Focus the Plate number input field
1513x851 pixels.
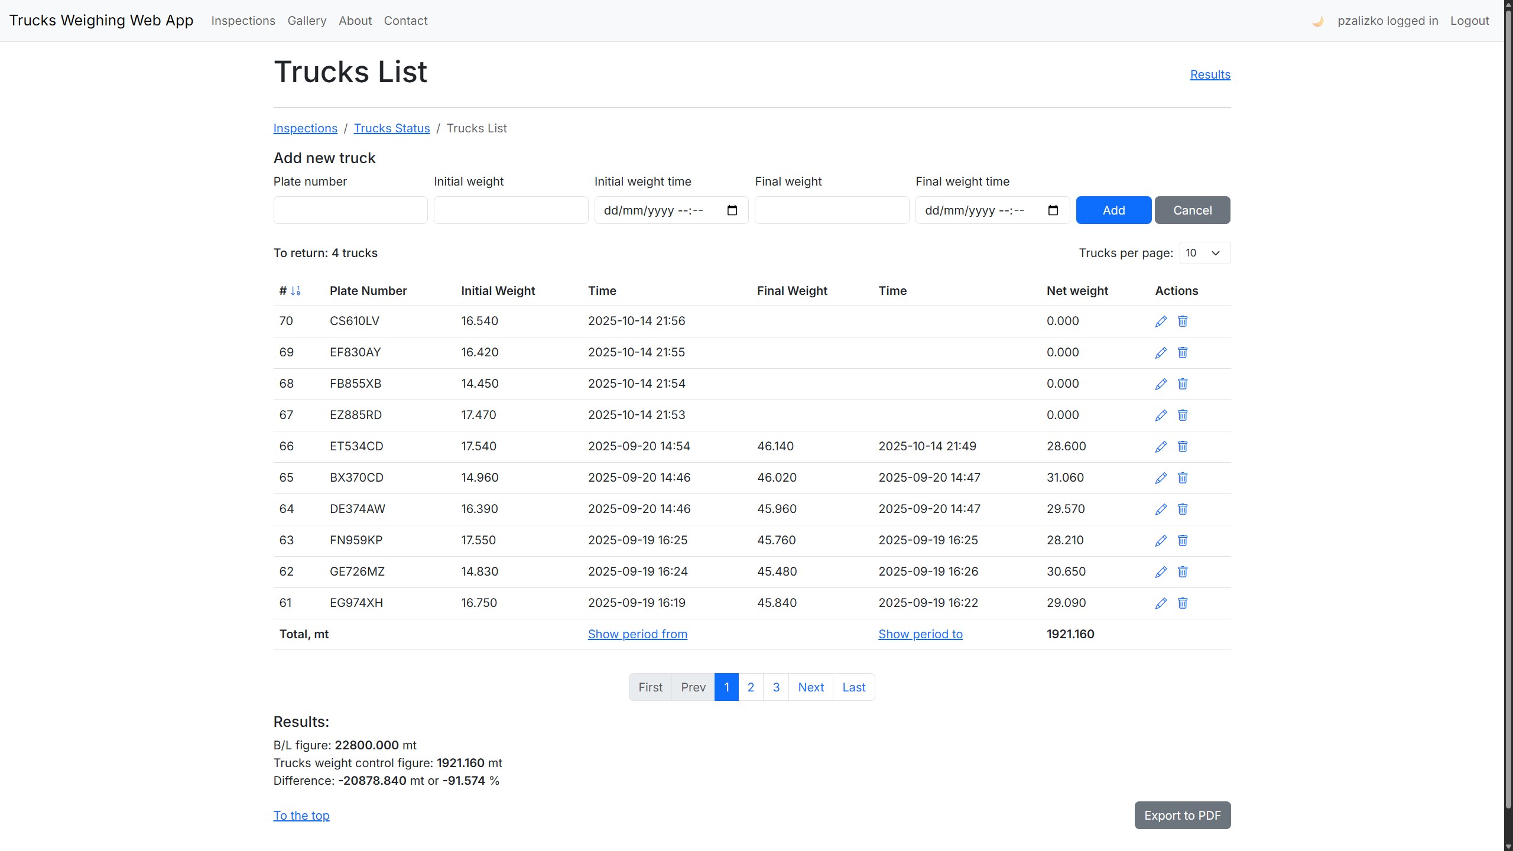(x=350, y=210)
